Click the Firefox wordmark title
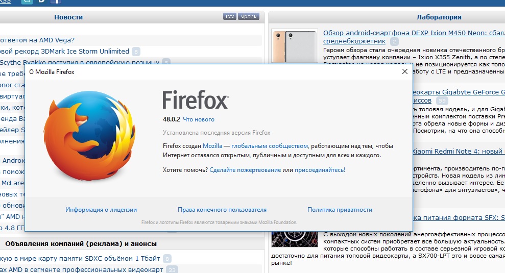The image size is (505, 273). 196,100
